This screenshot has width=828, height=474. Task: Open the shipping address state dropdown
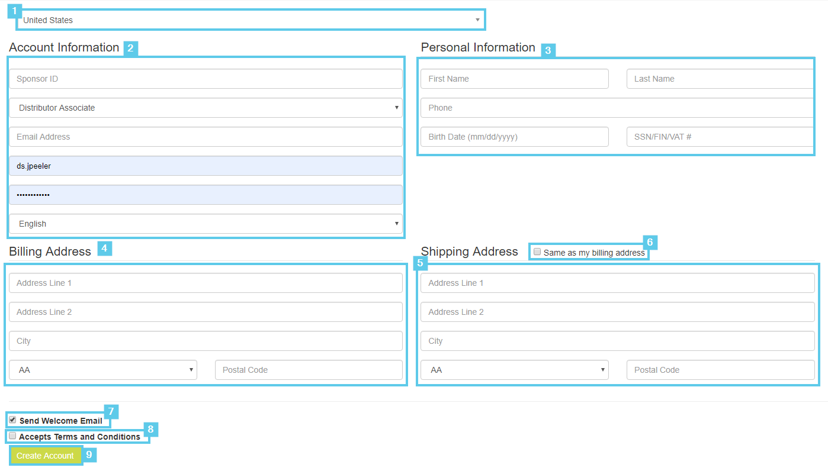click(x=514, y=370)
